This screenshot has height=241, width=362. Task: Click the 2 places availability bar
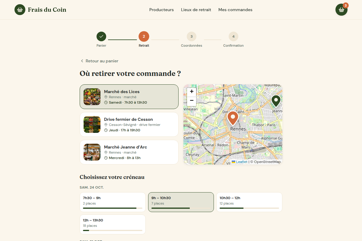click(x=113, y=208)
